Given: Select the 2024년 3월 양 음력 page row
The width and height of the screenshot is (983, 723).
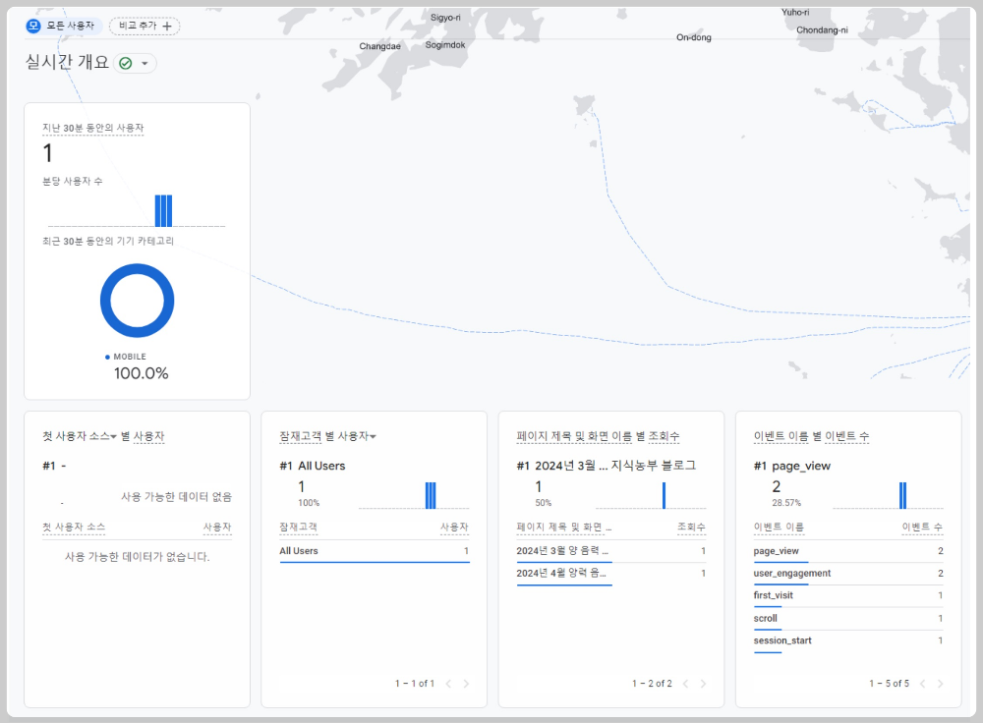Looking at the screenshot, I should (611, 551).
